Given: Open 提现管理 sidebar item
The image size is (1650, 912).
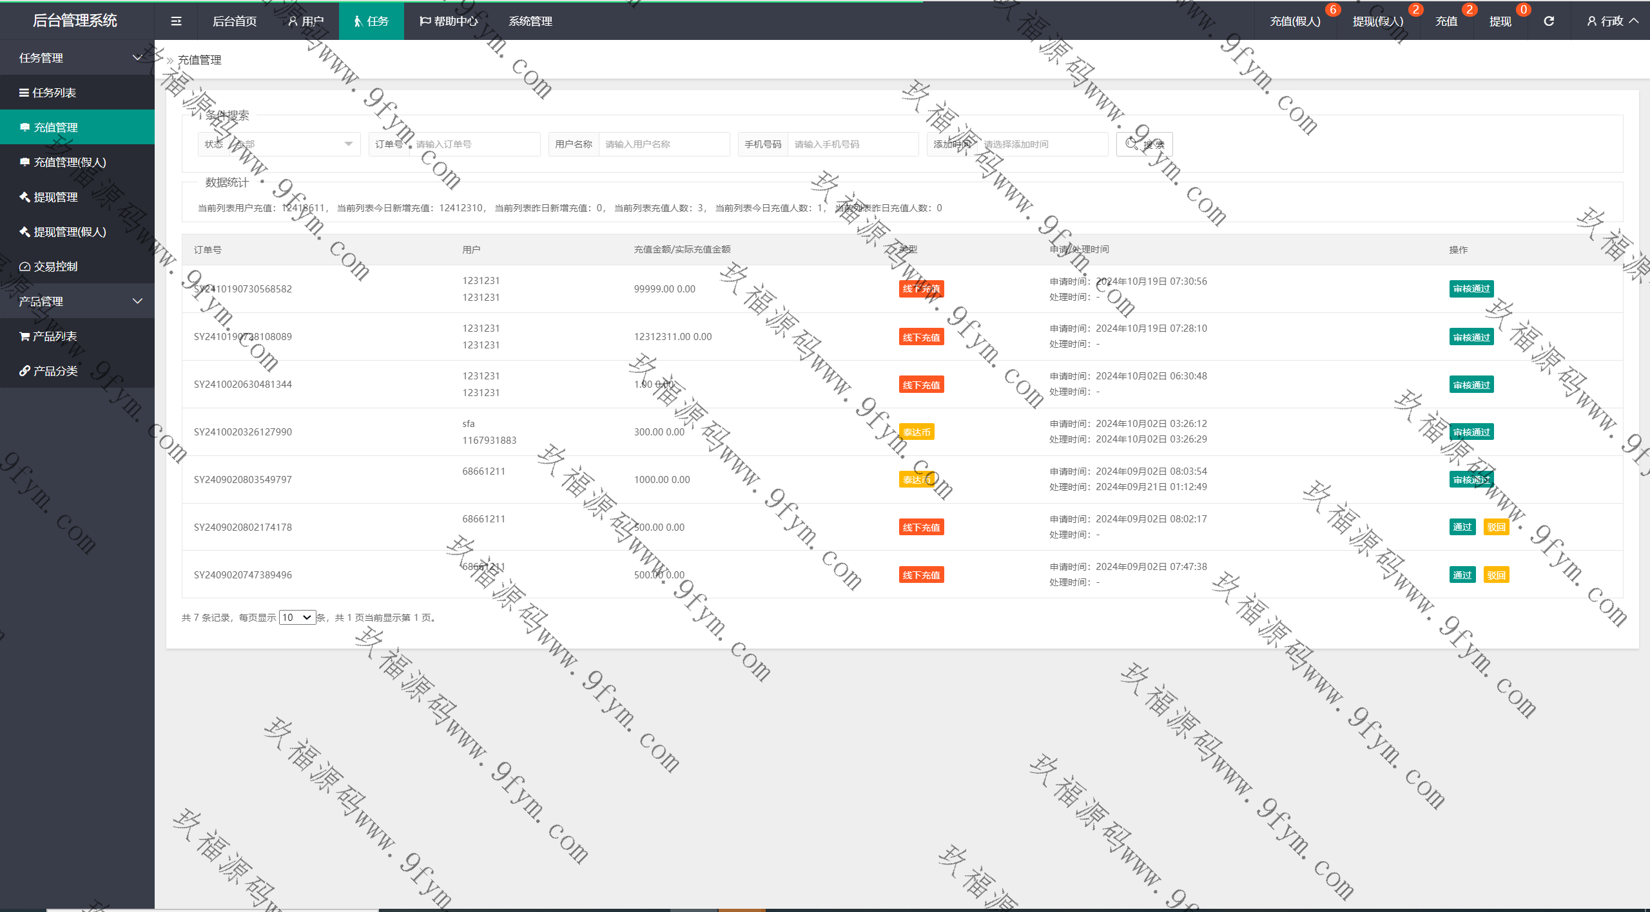Looking at the screenshot, I should [55, 197].
